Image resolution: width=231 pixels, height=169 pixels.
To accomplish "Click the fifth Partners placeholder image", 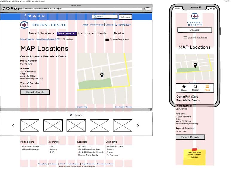I will pyautogui.click(x=123, y=125).
